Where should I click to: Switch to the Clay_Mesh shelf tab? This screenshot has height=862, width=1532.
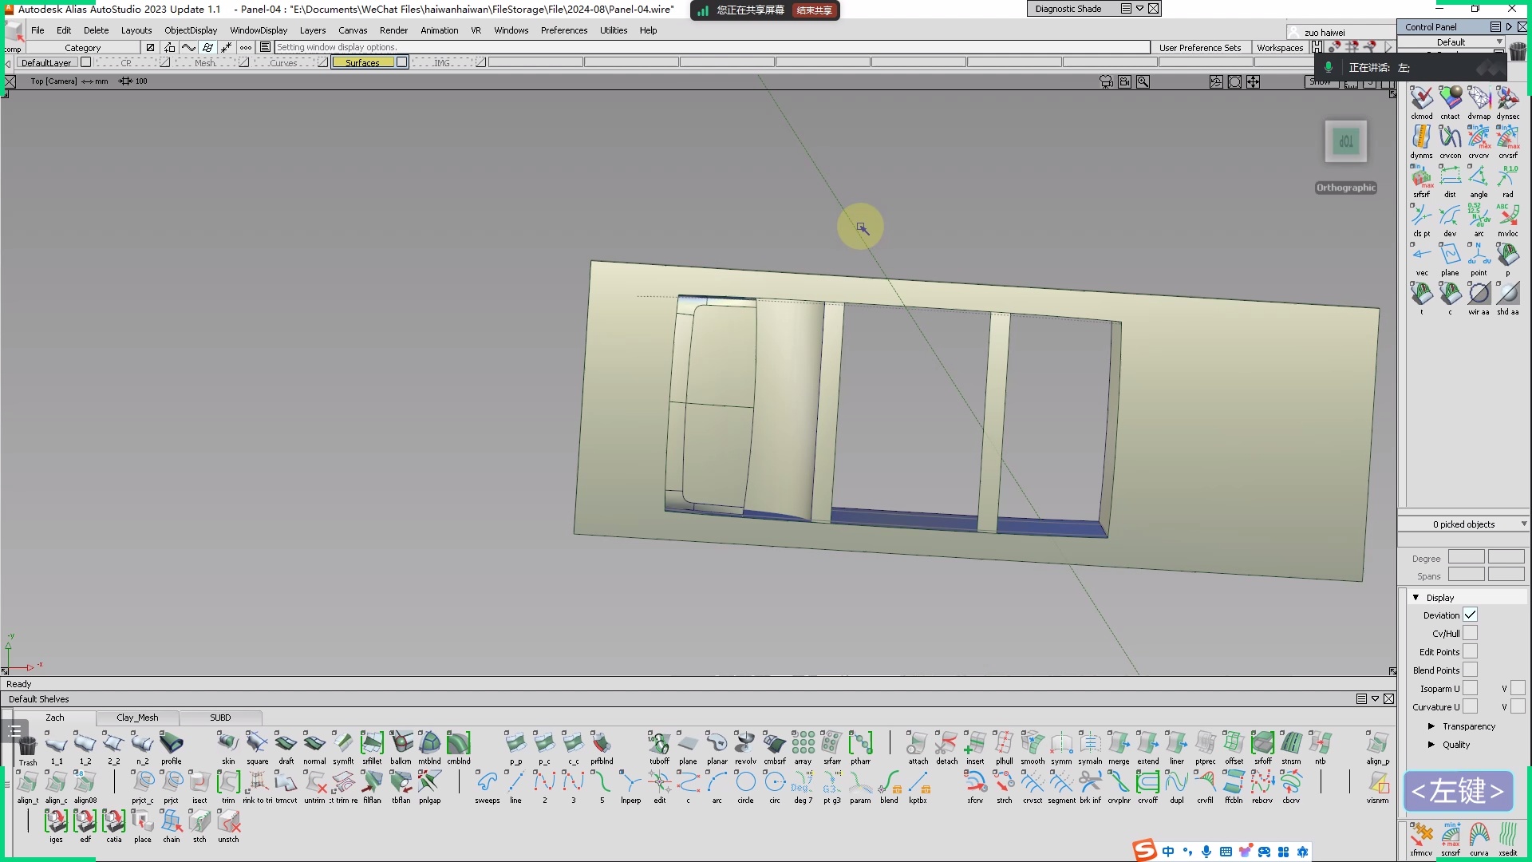[137, 718]
